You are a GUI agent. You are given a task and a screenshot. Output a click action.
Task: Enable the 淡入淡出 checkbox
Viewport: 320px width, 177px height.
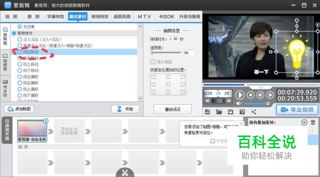[x=153, y=62]
